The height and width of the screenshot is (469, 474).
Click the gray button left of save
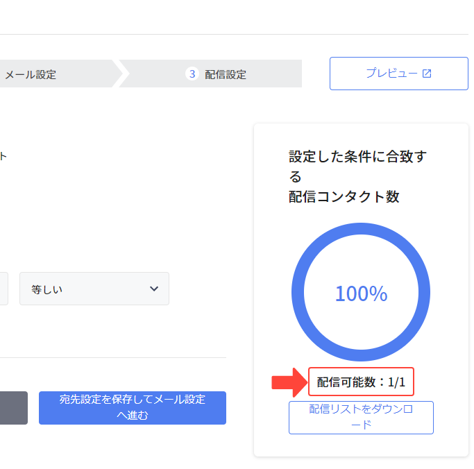click(14, 408)
